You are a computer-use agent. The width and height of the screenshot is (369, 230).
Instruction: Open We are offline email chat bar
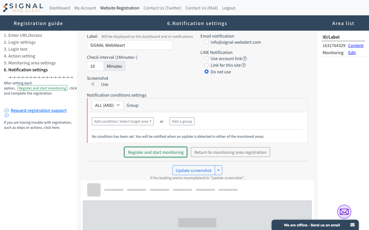click(315, 225)
